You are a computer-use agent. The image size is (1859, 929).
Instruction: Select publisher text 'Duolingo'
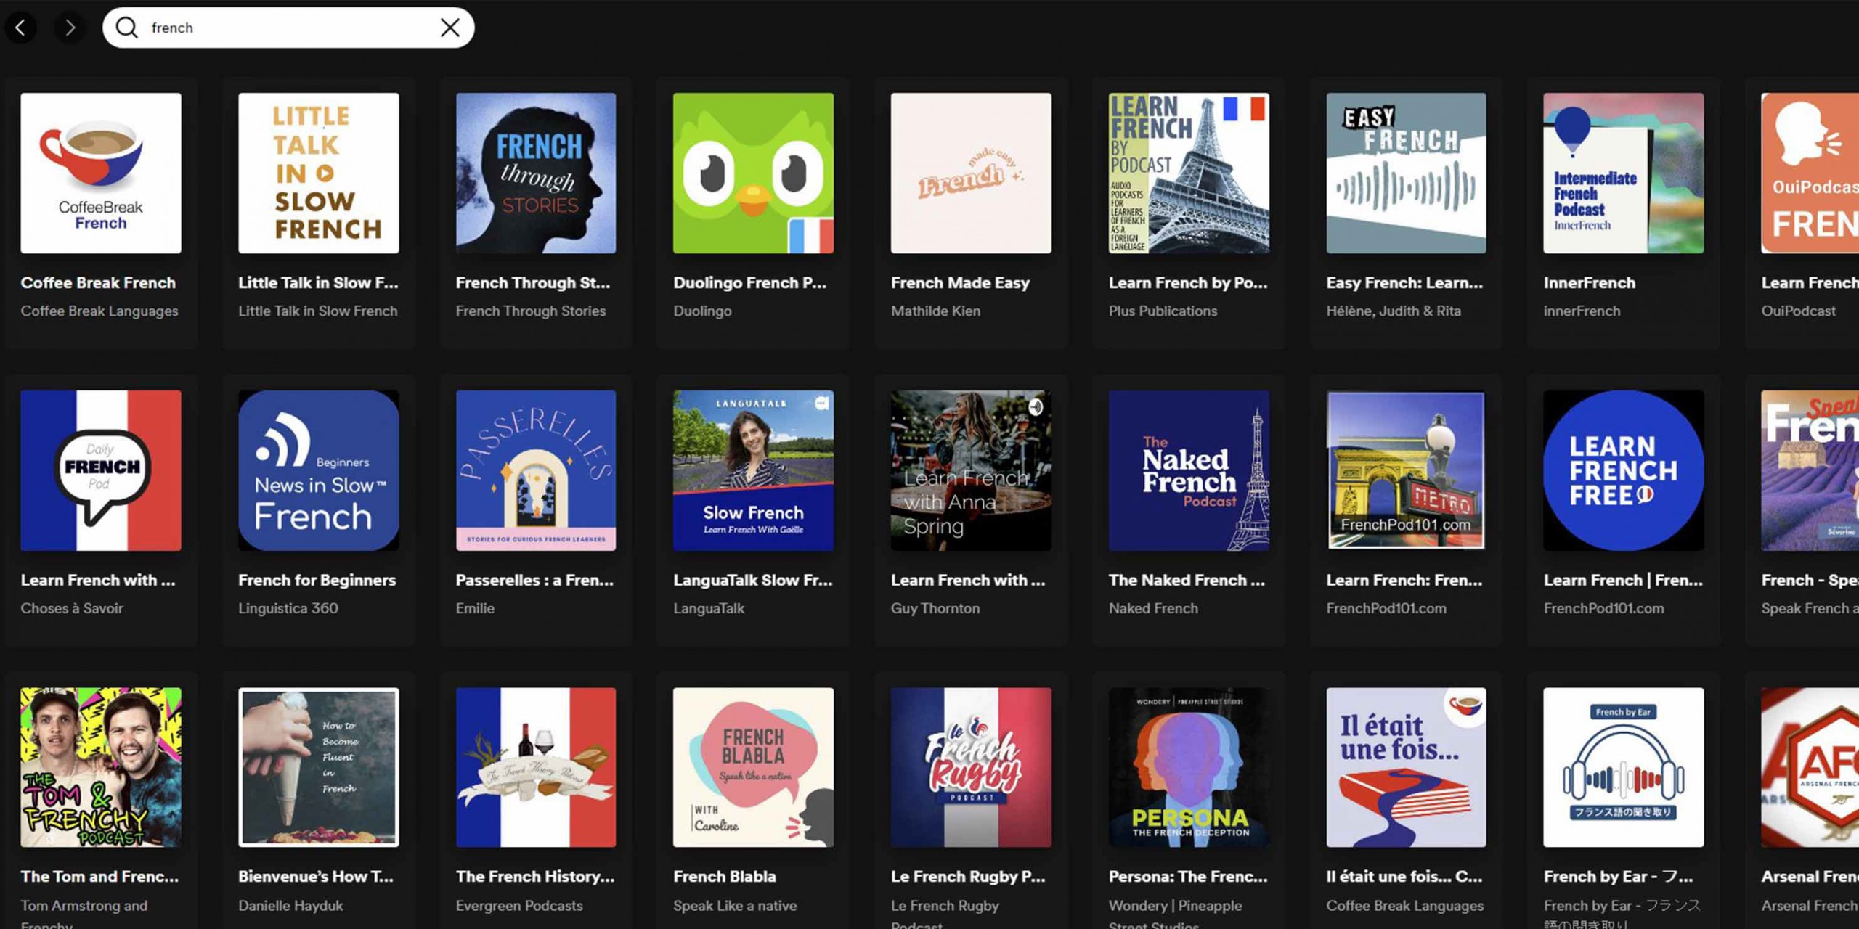click(702, 311)
